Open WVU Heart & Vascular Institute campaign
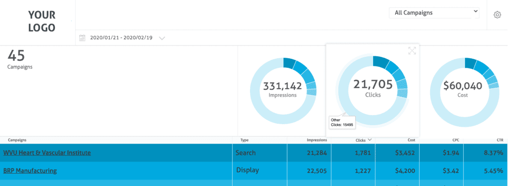Image resolution: width=511 pixels, height=186 pixels. click(x=47, y=153)
